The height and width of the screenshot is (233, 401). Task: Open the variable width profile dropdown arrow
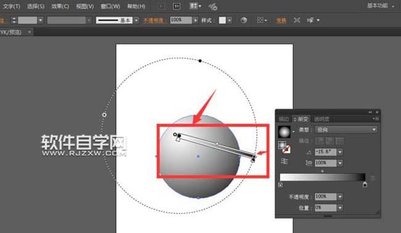[x=89, y=20]
